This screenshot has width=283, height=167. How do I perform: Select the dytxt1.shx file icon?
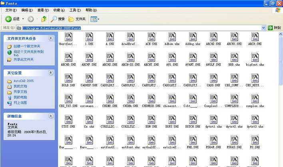214,120
